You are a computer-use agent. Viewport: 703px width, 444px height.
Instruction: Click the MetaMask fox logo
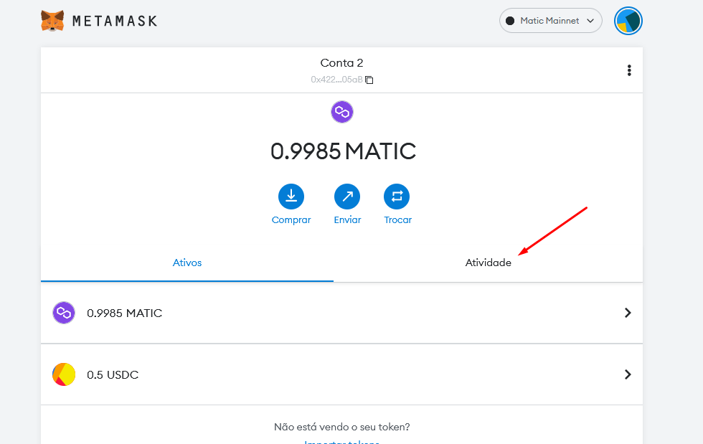tap(52, 21)
